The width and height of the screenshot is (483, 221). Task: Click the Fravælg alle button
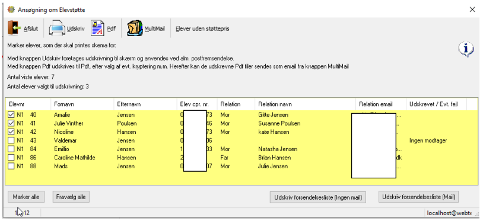pos(71,197)
